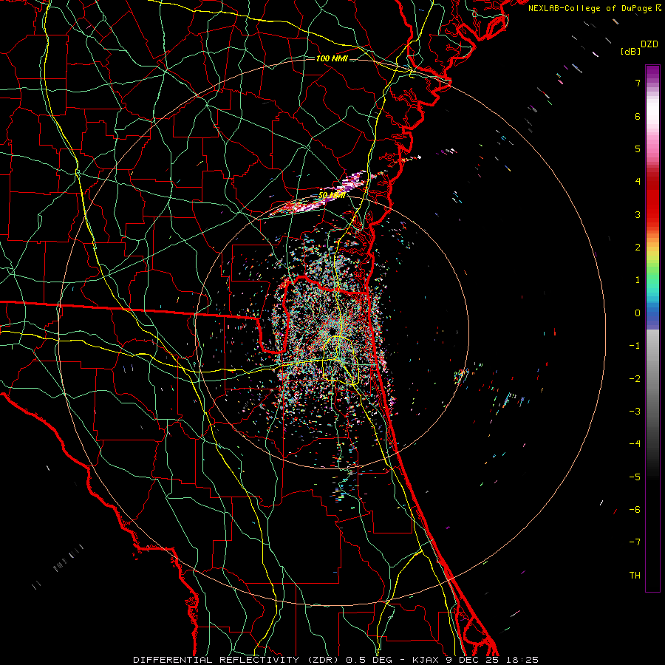Image resolution: width=665 pixels, height=665 pixels.
Task: Click the TH threshold label on legend
Action: (635, 576)
